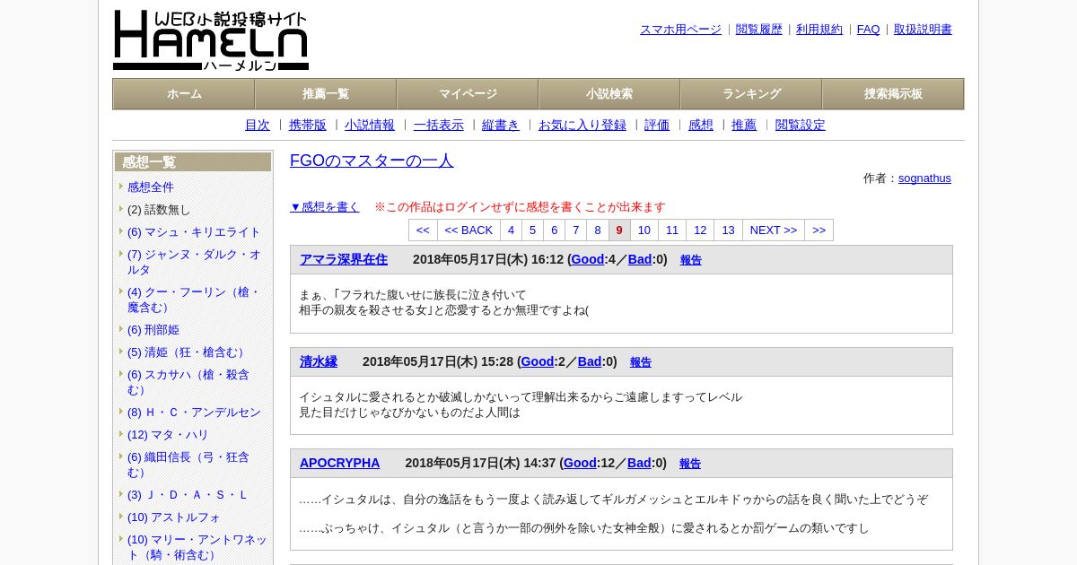This screenshot has height=565, width=1077.
Task: Vote Bad on APOCRYPHA comment
Action: click(x=639, y=463)
